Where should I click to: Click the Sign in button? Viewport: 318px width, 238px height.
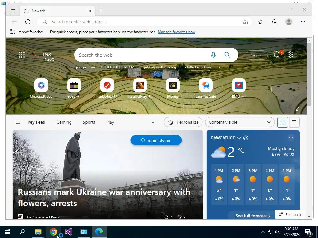pos(257,55)
